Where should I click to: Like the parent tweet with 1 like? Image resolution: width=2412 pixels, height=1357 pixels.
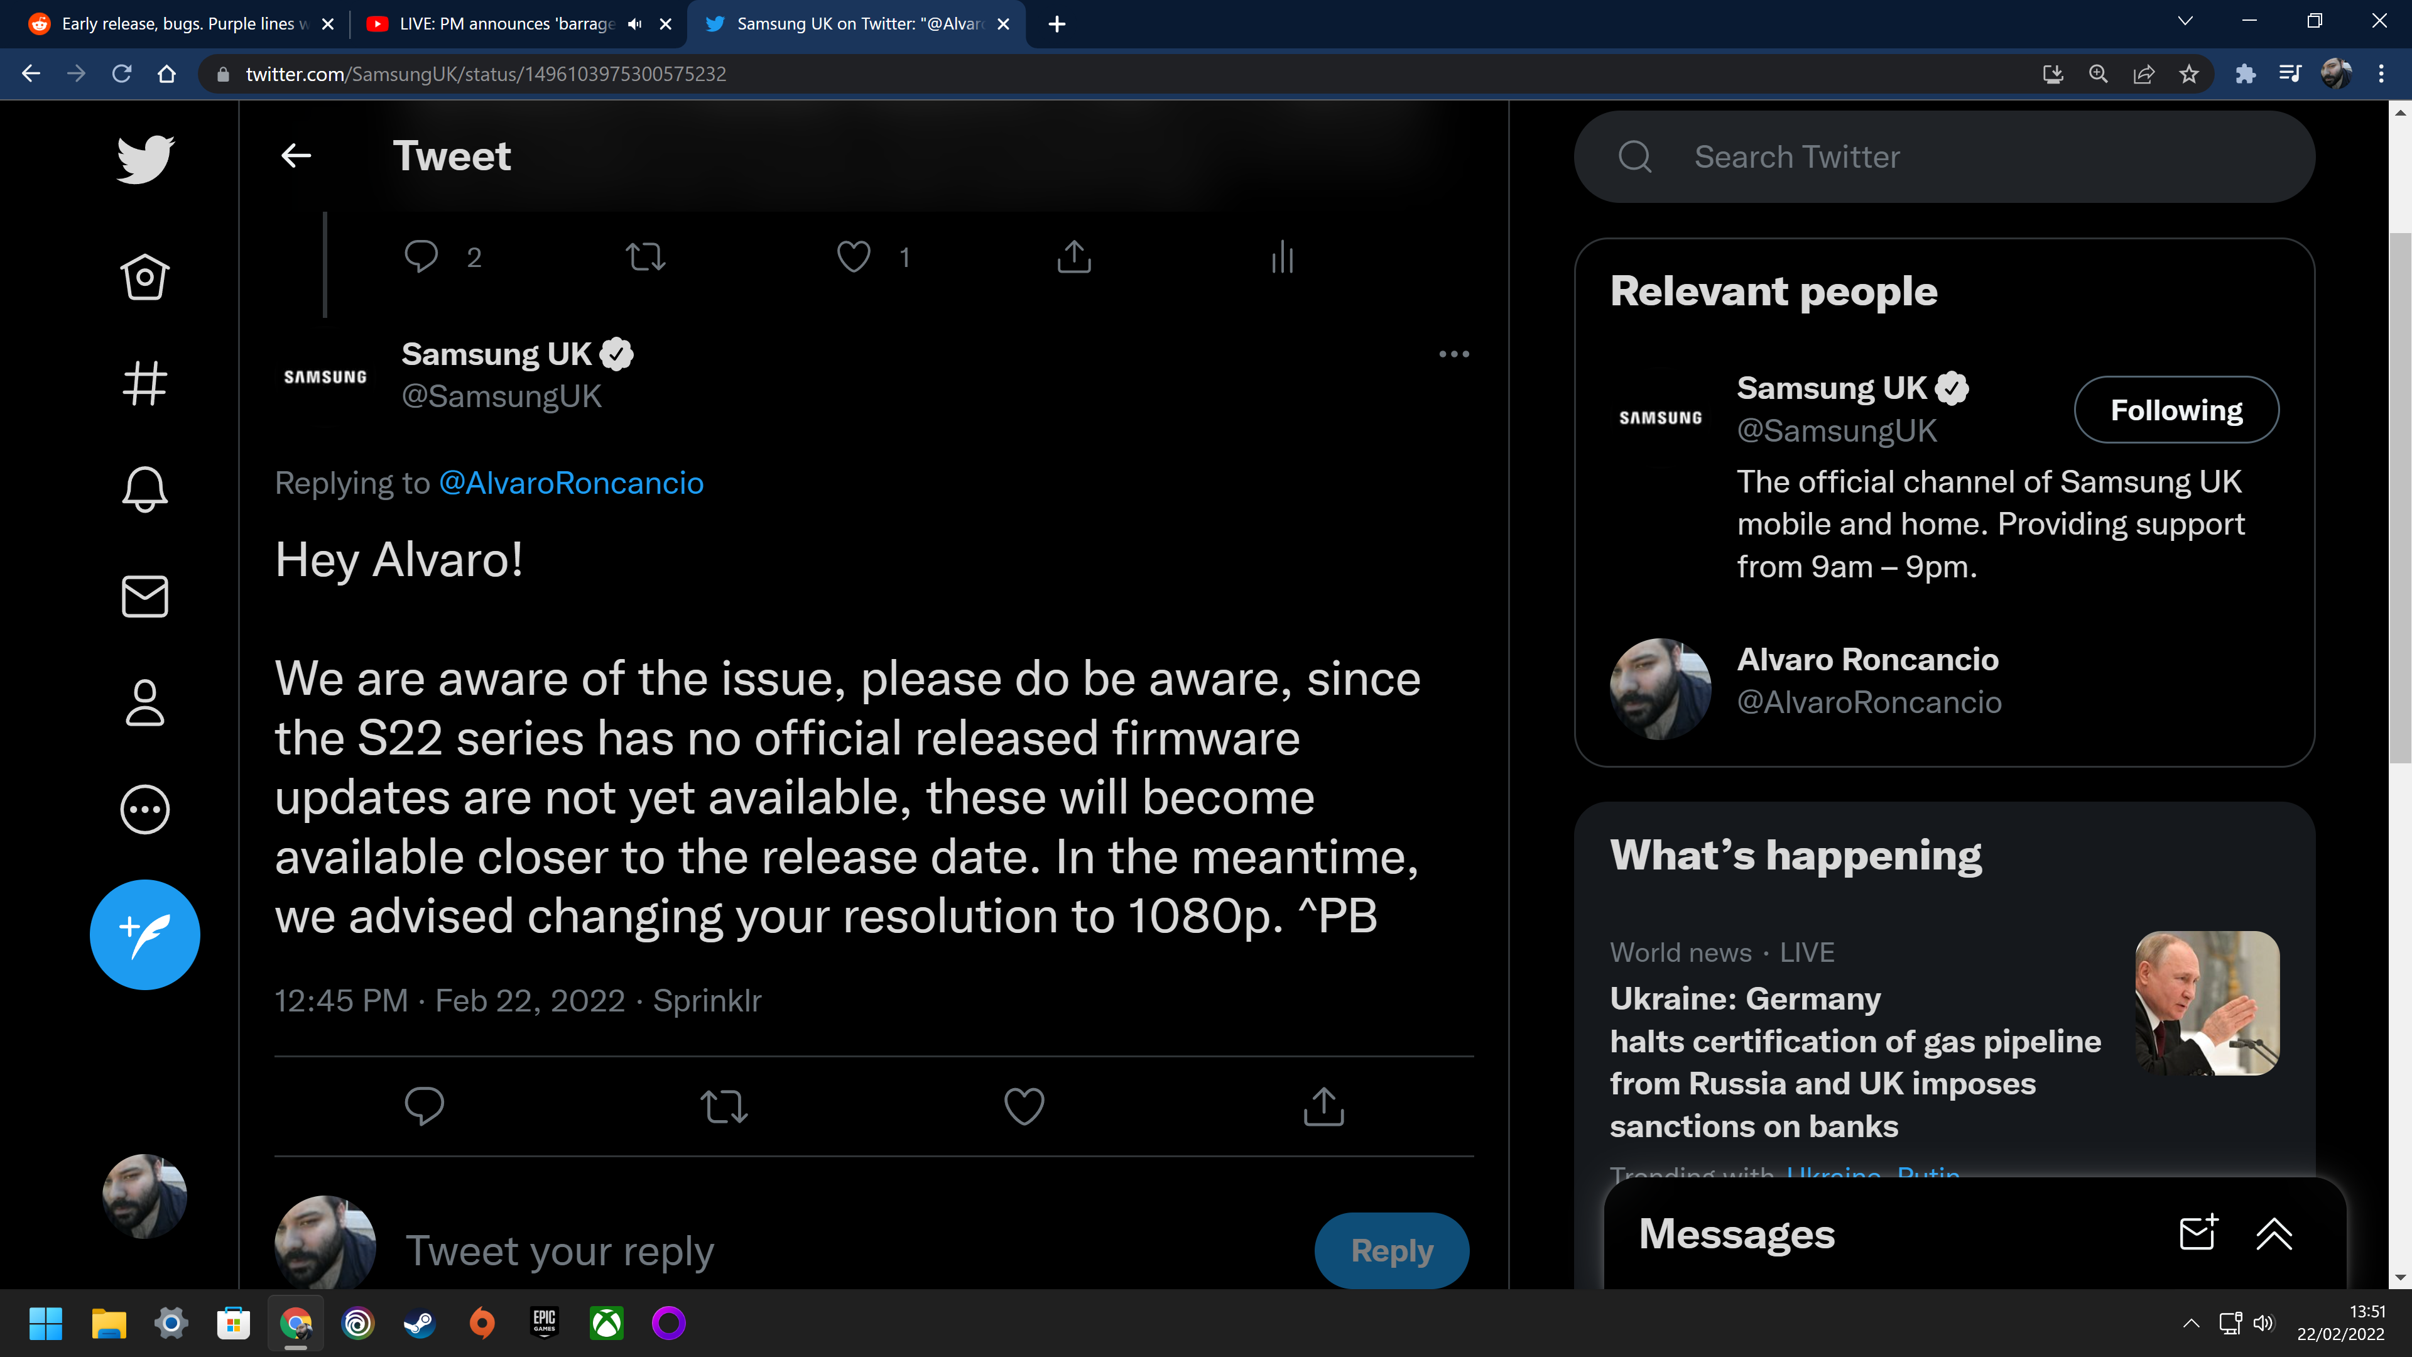[853, 256]
